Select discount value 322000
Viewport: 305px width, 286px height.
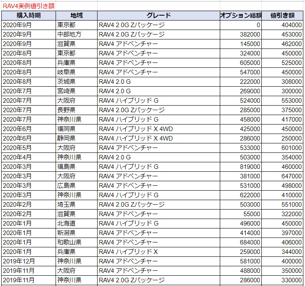(x=282, y=214)
